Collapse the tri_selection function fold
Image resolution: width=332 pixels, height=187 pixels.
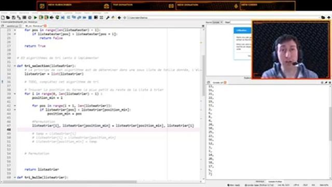[15, 66]
